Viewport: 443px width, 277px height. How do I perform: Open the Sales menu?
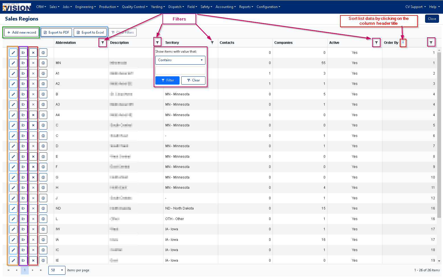coord(54,7)
